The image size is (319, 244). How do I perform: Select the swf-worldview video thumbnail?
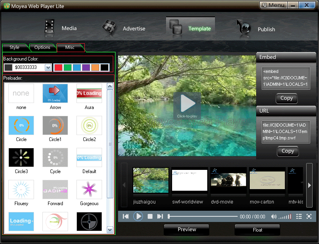189,180
